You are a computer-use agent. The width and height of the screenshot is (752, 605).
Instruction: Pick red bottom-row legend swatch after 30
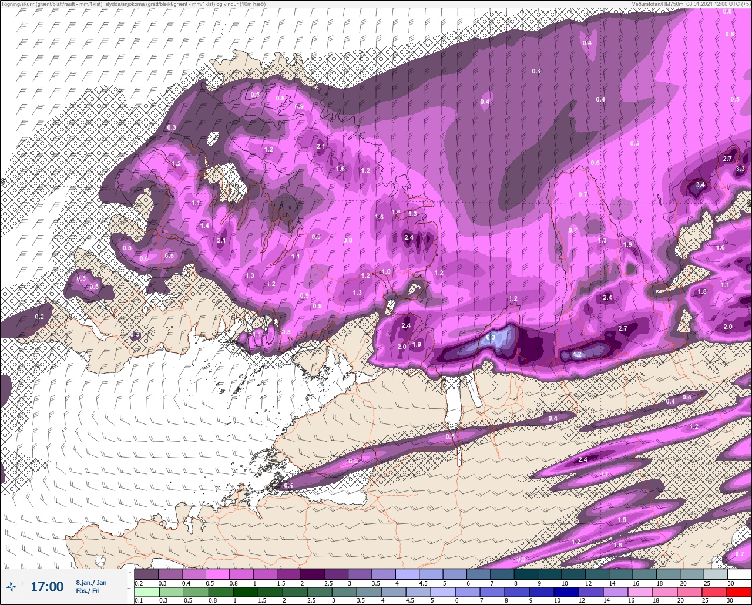pos(739,592)
